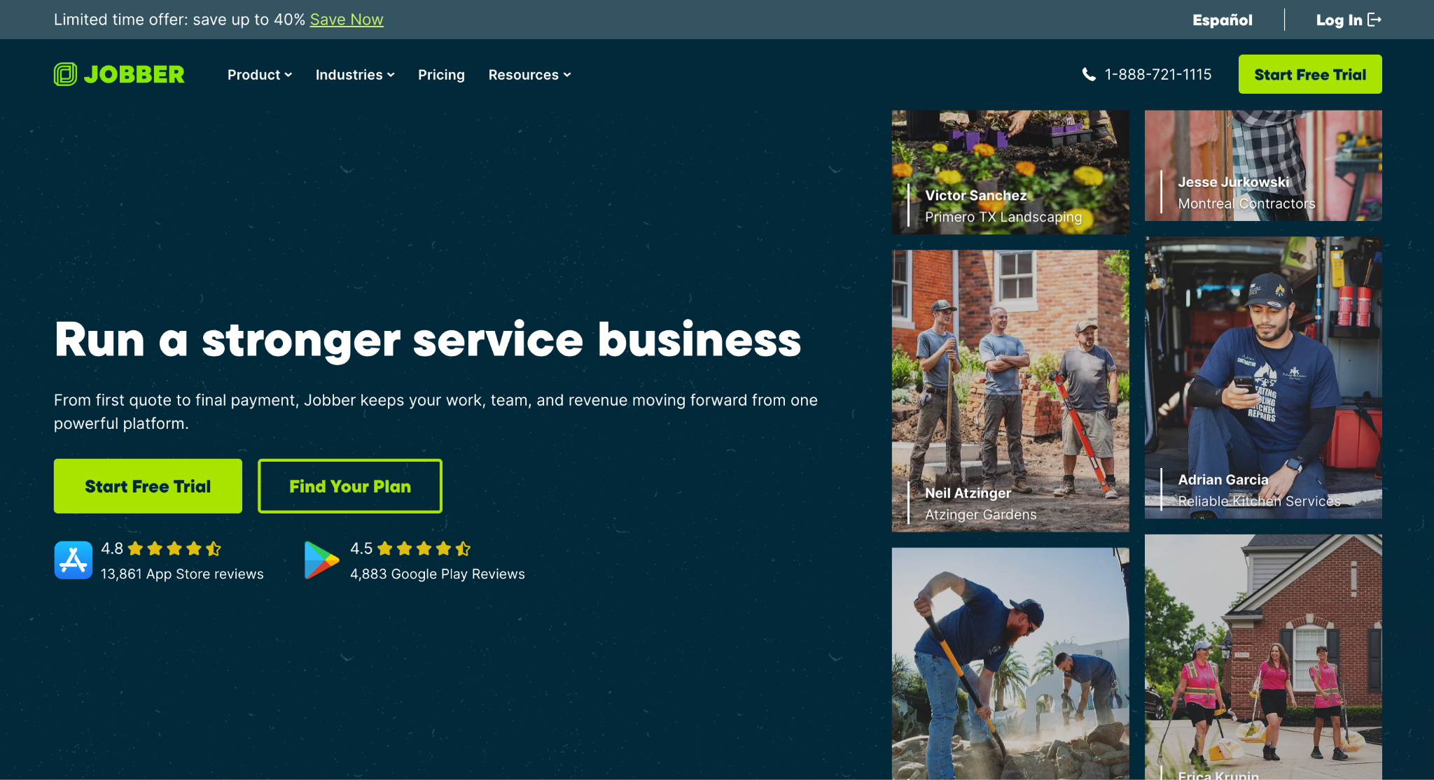Screen dimensions: 1434x780
Task: Click the 'Run a stronger service business' headline
Action: [428, 340]
